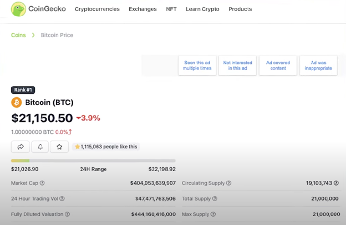346x225 pixels.
Task: Open the Cryptocurrencies menu
Action: coord(97,9)
